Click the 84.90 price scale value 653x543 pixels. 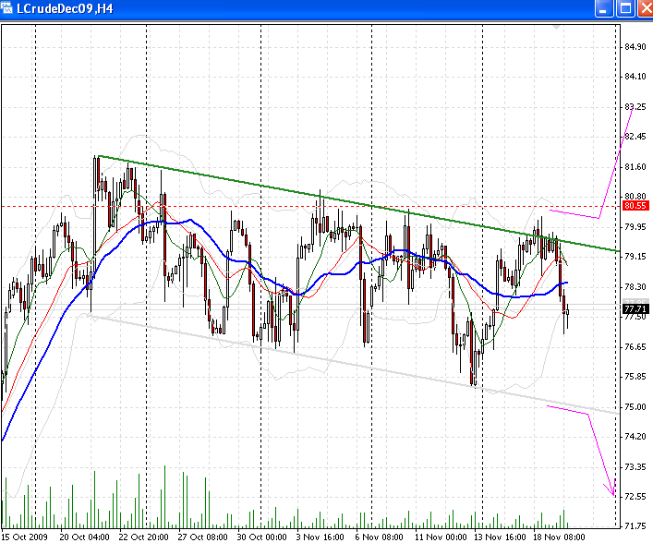635,47
